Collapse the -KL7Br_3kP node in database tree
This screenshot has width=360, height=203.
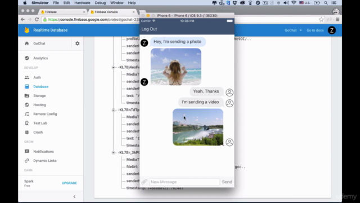click(113, 152)
